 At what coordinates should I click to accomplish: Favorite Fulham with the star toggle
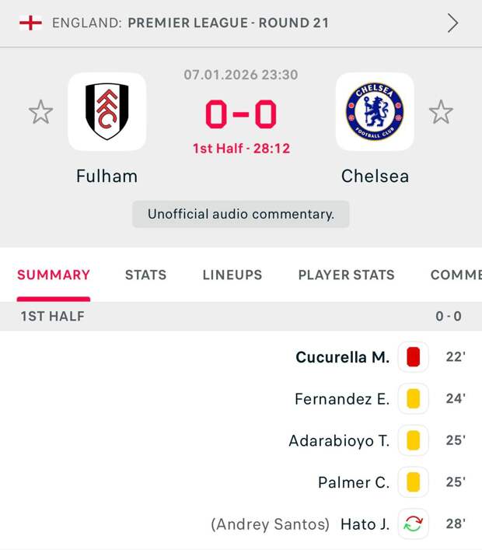[40, 113]
